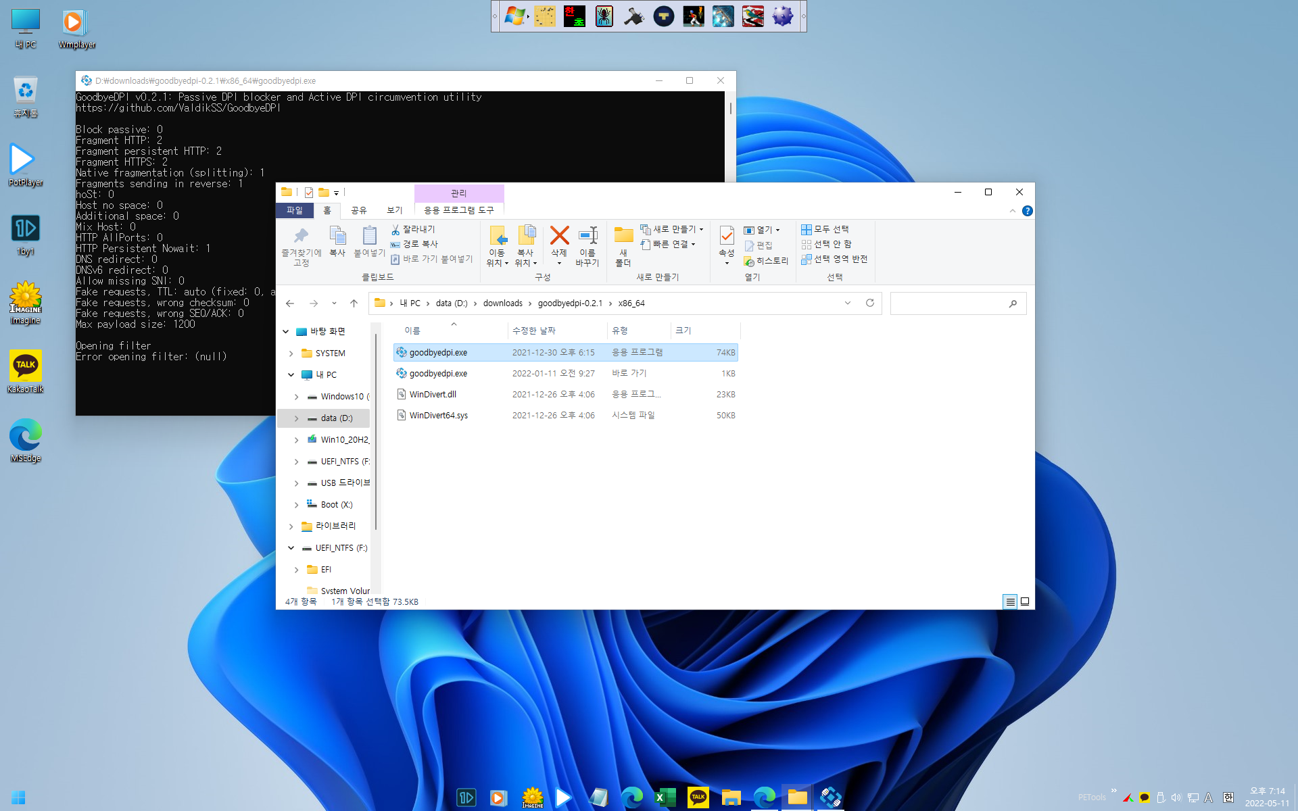The image size is (1298, 811).
Task: Toggle the quick access properties checkmark in the title bar
Action: [308, 193]
